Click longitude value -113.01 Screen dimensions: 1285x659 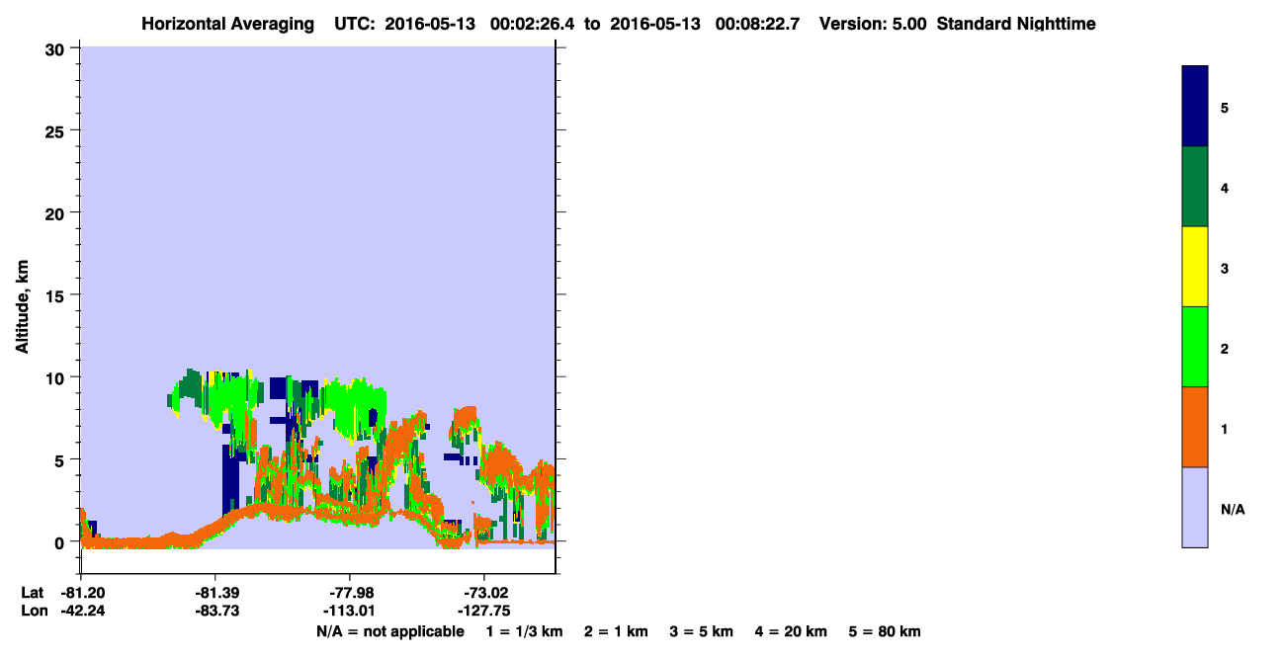point(350,611)
